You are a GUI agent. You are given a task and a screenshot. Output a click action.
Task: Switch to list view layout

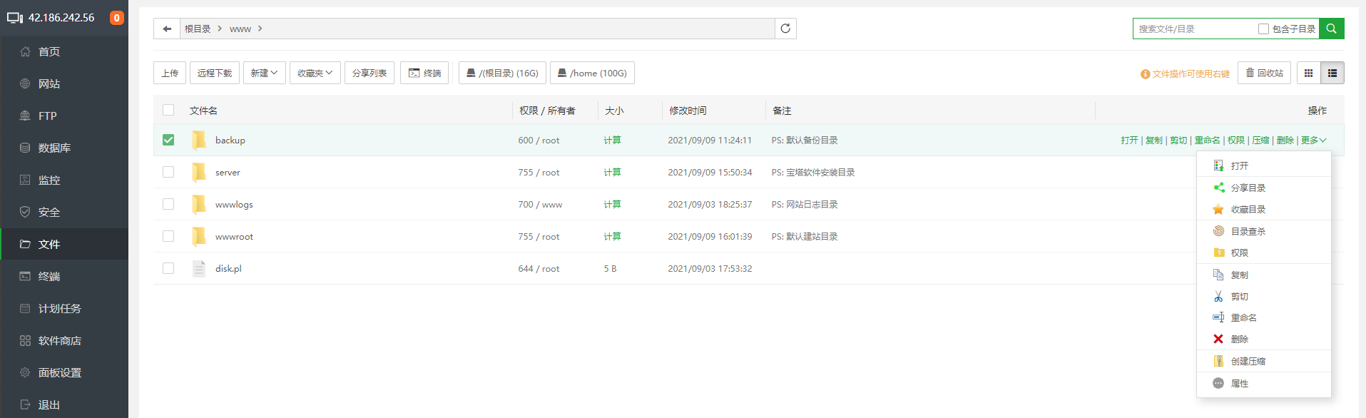tap(1332, 73)
